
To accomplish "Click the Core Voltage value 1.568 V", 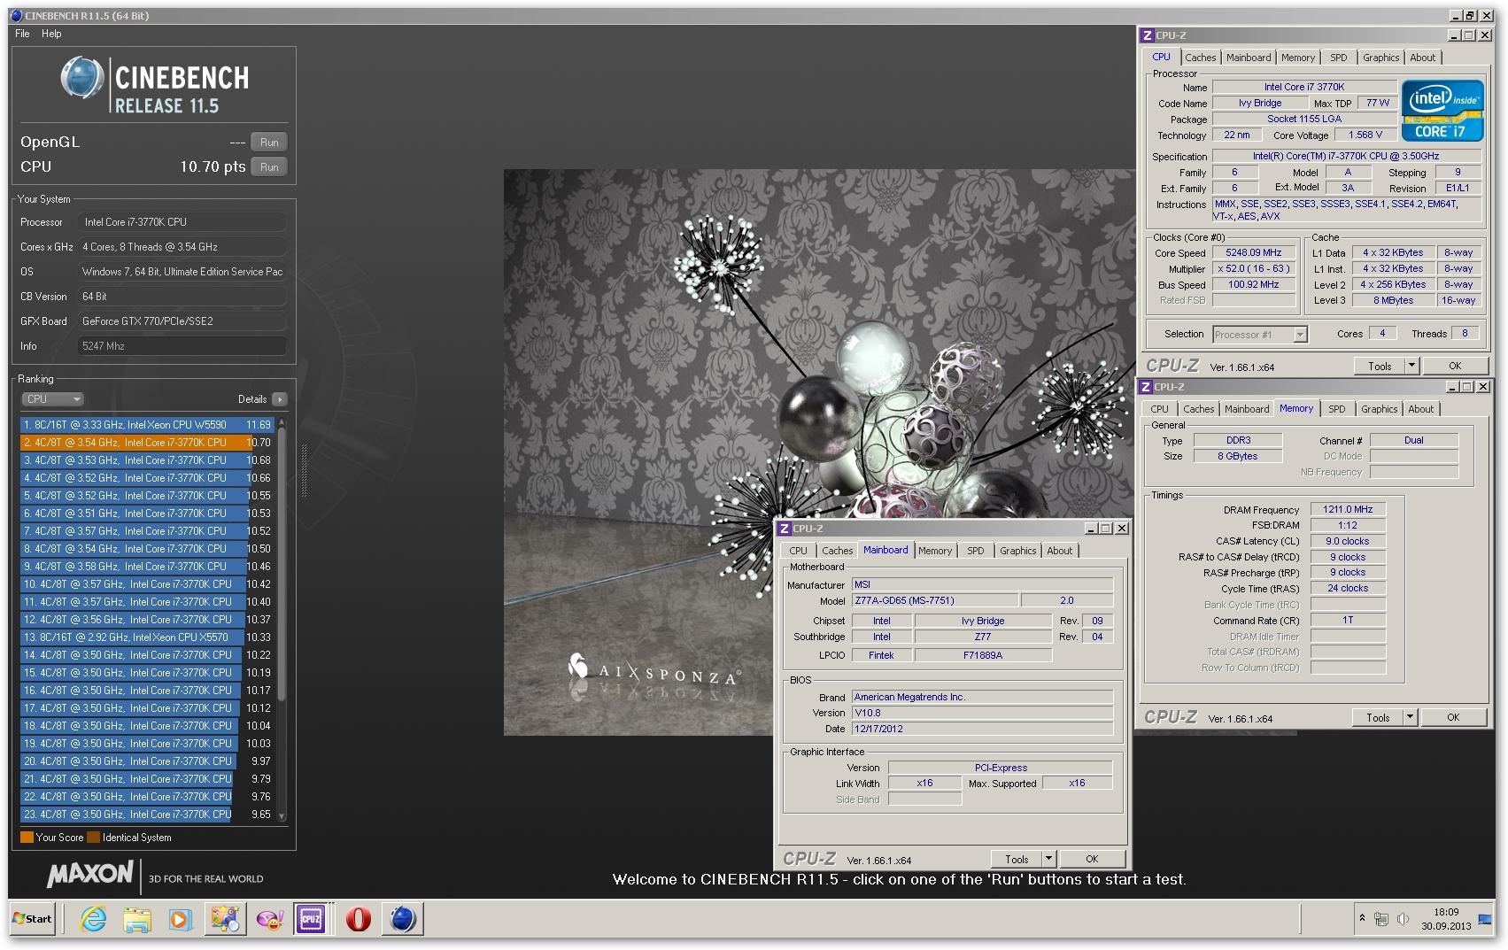I will point(1366,135).
